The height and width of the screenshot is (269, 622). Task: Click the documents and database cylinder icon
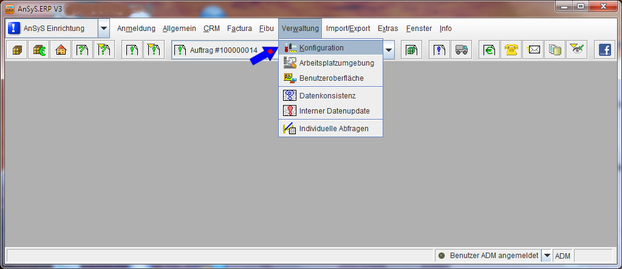point(554,50)
